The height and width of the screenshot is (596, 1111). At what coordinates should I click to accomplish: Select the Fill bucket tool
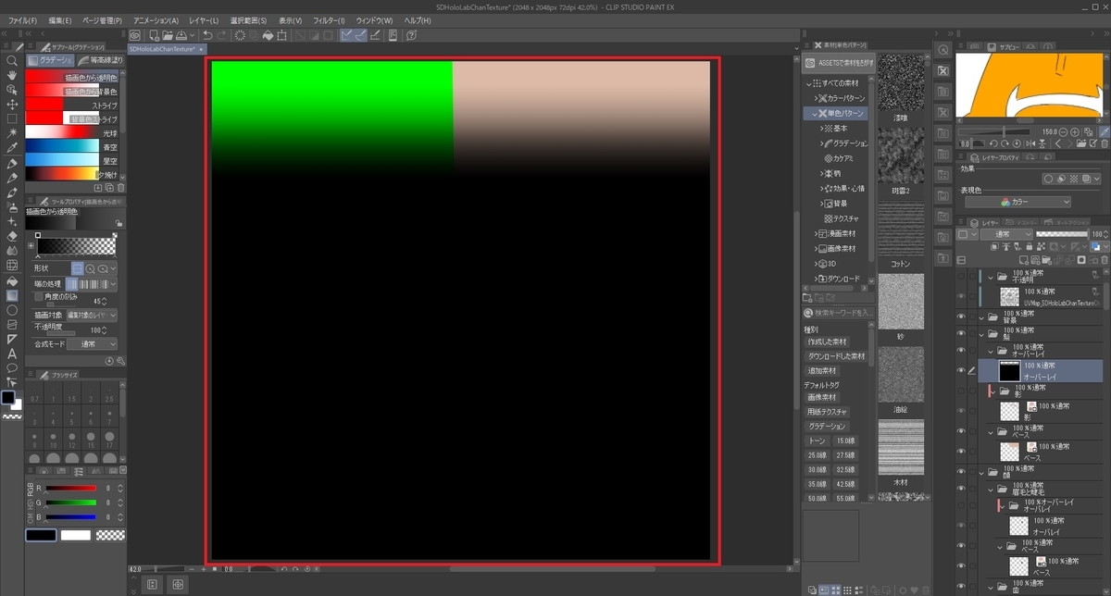click(x=12, y=280)
